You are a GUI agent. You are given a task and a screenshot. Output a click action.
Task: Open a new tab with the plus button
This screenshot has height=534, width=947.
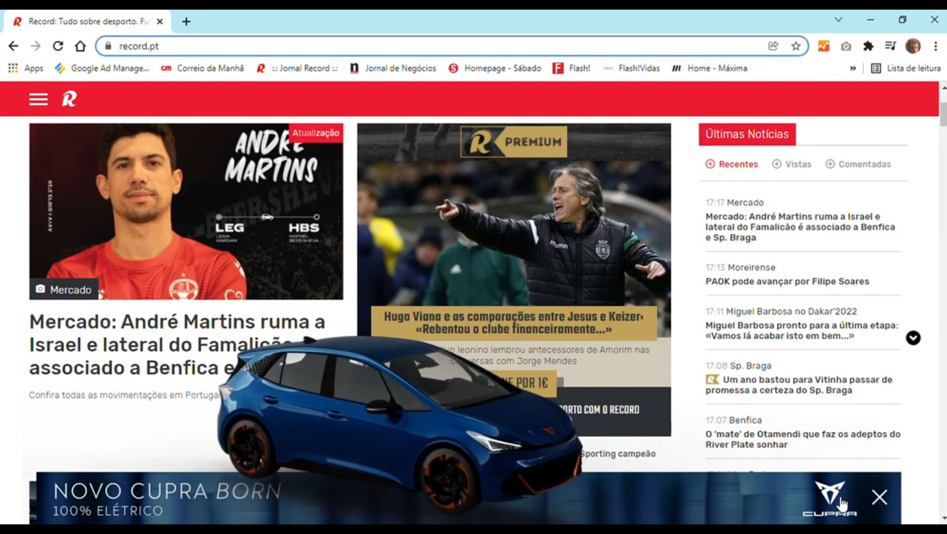tap(186, 21)
